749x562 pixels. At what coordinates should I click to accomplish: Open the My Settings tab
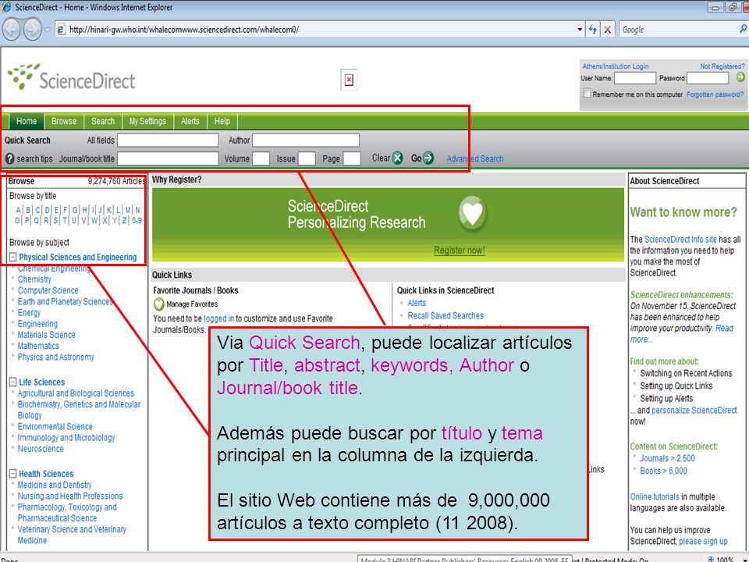click(147, 122)
